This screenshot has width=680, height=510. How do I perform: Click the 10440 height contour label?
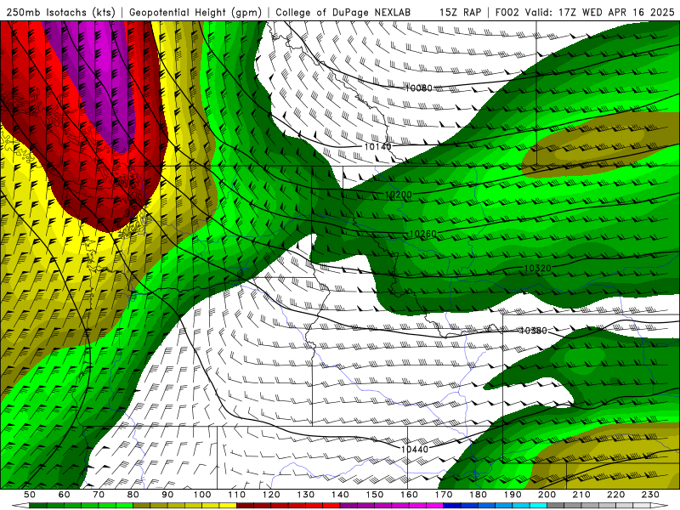tap(415, 450)
